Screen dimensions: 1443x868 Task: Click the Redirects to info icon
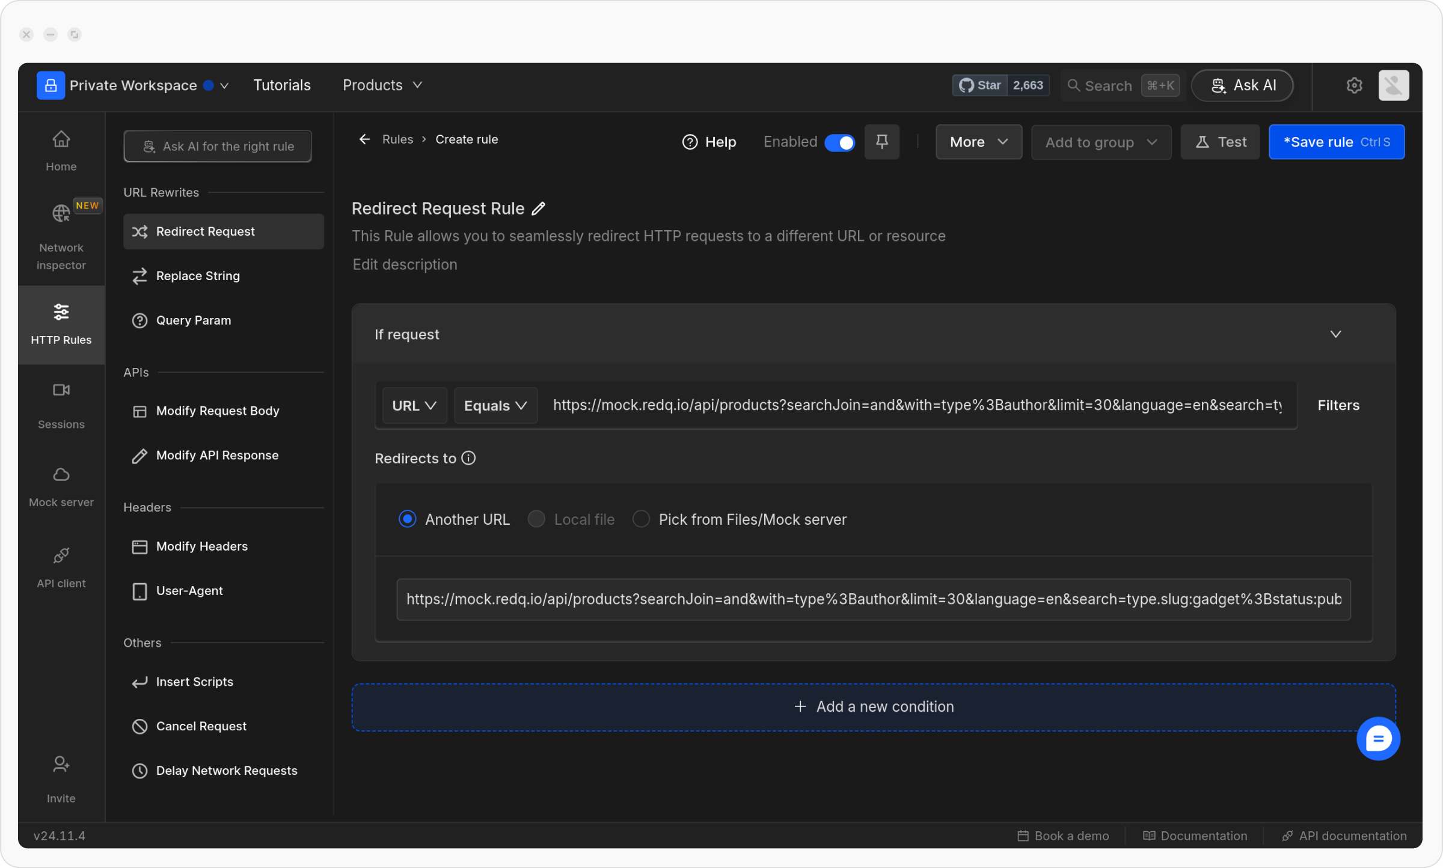pos(468,458)
